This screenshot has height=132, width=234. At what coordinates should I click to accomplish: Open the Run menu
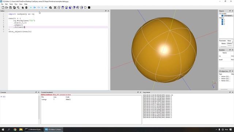tap(16, 4)
